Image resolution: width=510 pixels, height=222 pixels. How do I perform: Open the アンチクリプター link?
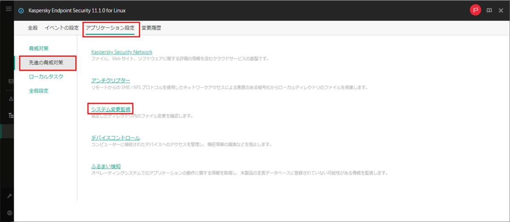pos(110,80)
